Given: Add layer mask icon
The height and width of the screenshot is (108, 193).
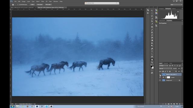Looking at the screenshot, I should (169, 104).
